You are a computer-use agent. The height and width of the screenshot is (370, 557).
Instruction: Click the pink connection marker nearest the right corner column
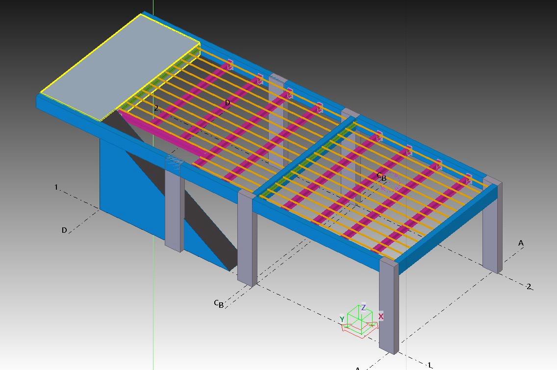(469, 178)
